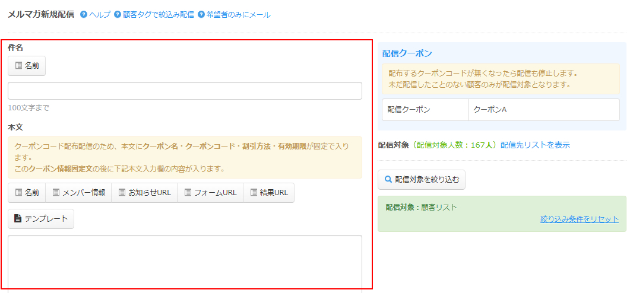The width and height of the screenshot is (633, 293).
Task: Click the question mark icon beside ヘルプ
Action: click(84, 15)
